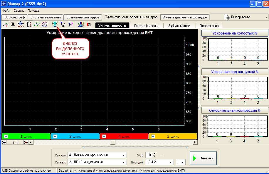
Task: Click the 1234 cylinder order marker icon
Action: pos(63,25)
